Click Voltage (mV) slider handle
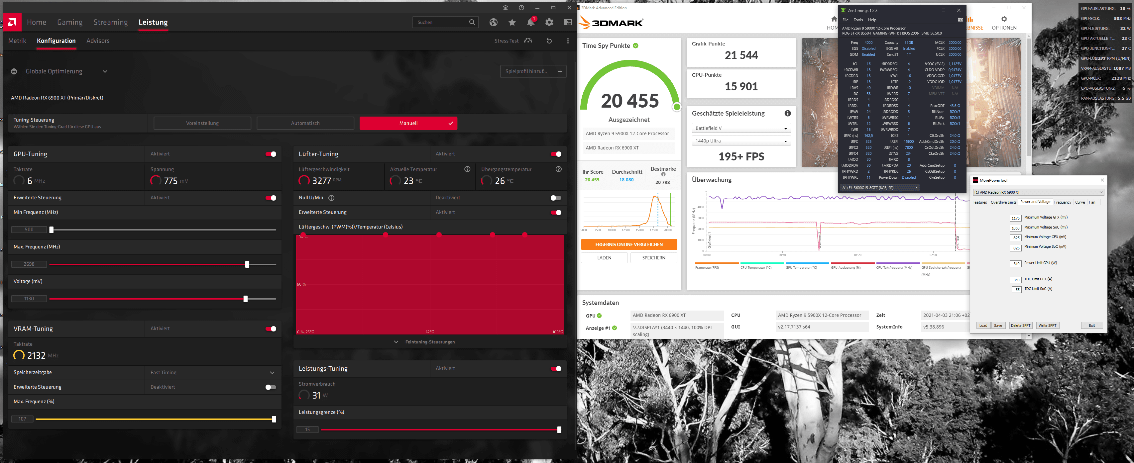 click(245, 299)
